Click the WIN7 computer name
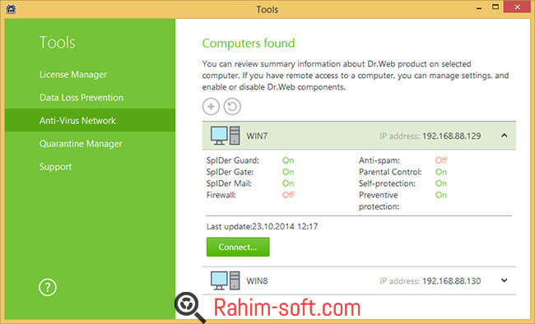The width and height of the screenshot is (535, 324). 257,136
